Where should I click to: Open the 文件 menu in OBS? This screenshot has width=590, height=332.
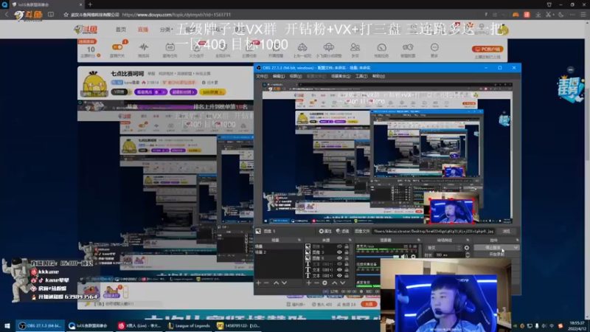pyautogui.click(x=262, y=76)
